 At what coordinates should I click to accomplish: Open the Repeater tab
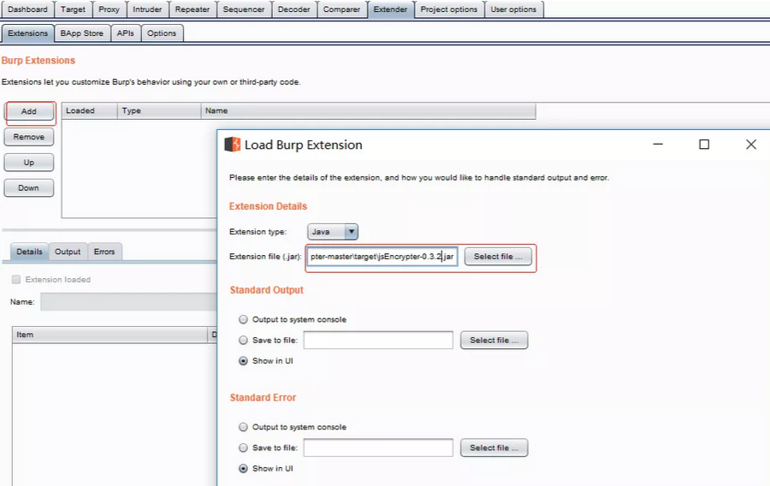coord(192,9)
